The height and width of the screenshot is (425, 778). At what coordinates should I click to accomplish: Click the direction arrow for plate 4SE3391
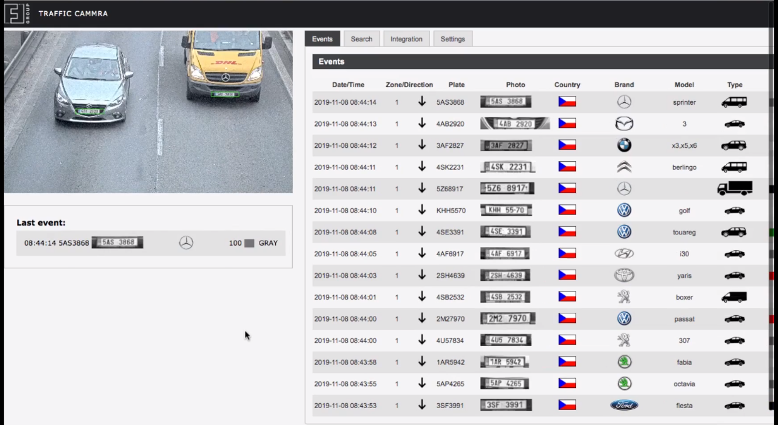coord(422,232)
